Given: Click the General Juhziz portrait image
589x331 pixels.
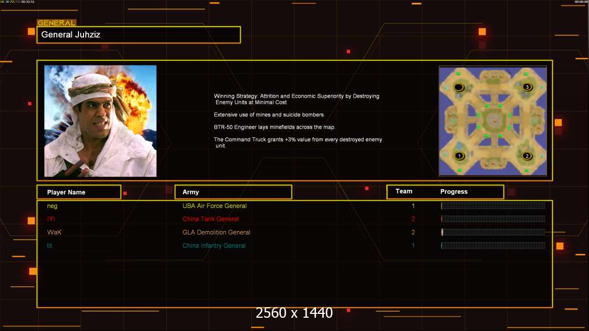Looking at the screenshot, I should point(101,121).
